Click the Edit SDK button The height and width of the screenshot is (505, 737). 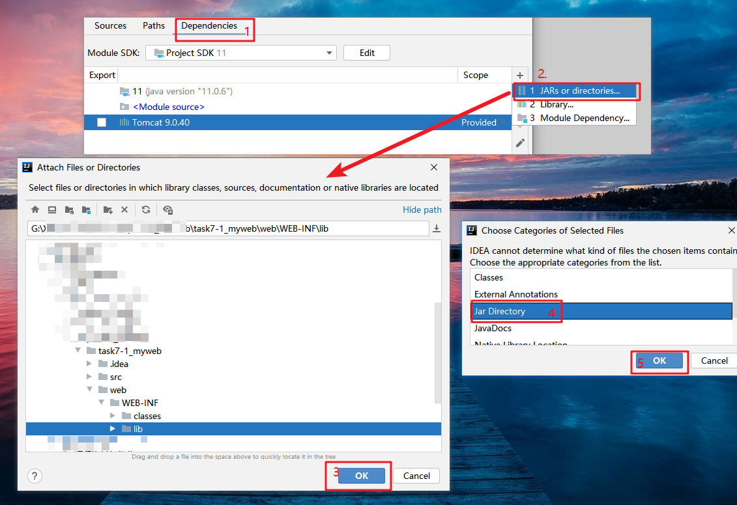coord(367,53)
